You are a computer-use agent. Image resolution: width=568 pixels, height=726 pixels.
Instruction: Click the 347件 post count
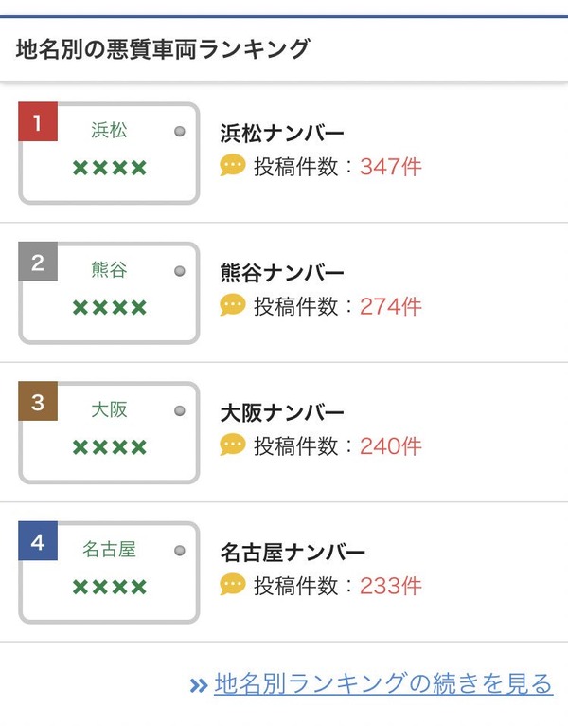(390, 167)
